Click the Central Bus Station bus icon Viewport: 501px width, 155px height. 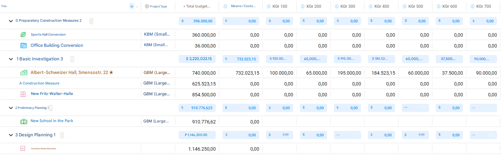pyautogui.click(x=23, y=149)
